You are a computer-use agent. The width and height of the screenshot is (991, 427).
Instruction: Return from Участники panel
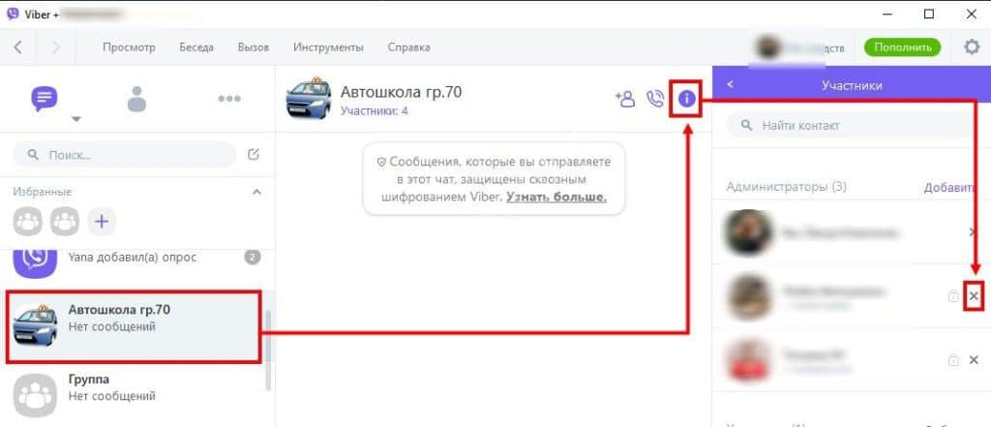coord(731,84)
